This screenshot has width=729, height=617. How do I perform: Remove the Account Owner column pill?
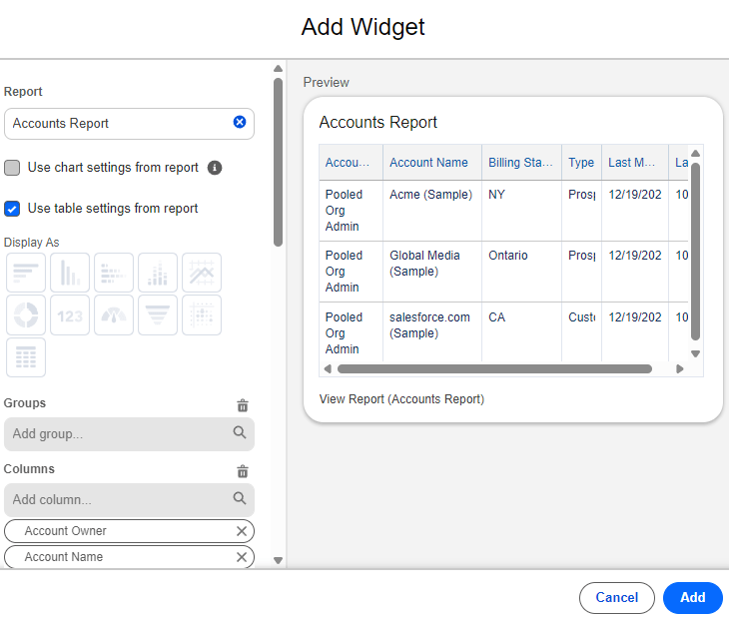241,531
